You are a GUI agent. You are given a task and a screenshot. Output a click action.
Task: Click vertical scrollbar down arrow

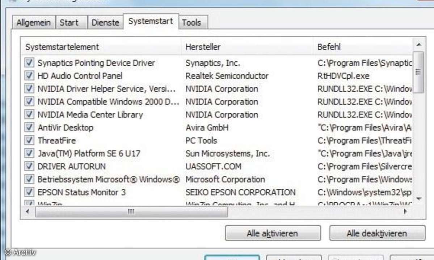(x=419, y=199)
